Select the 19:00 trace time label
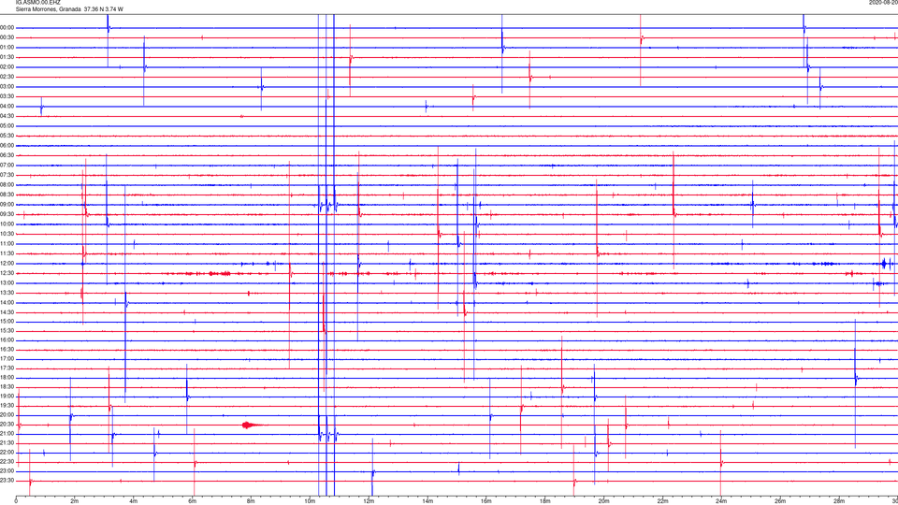 (7, 397)
